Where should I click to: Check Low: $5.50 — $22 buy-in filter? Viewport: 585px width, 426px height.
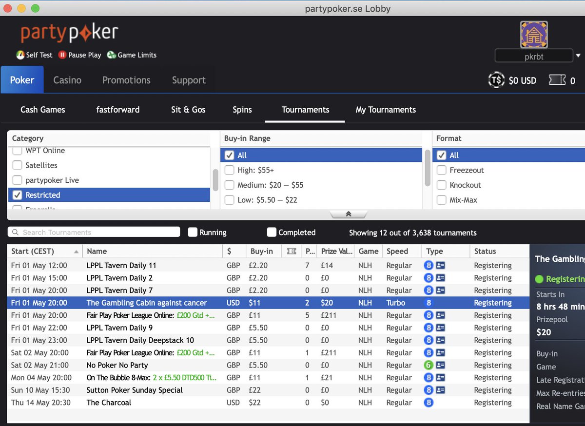[229, 200]
